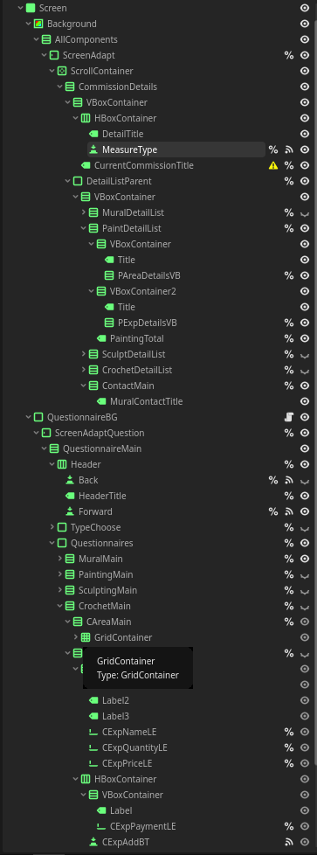Expand the TypeChoose node
The height and width of the screenshot is (855, 317).
click(x=52, y=527)
